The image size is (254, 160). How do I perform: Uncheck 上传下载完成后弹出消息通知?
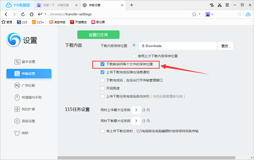point(102,72)
